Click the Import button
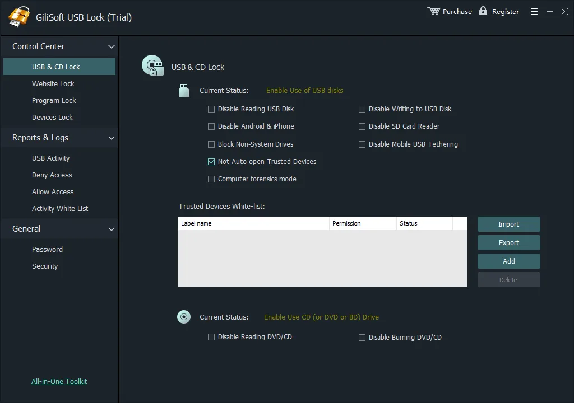 tap(509, 224)
